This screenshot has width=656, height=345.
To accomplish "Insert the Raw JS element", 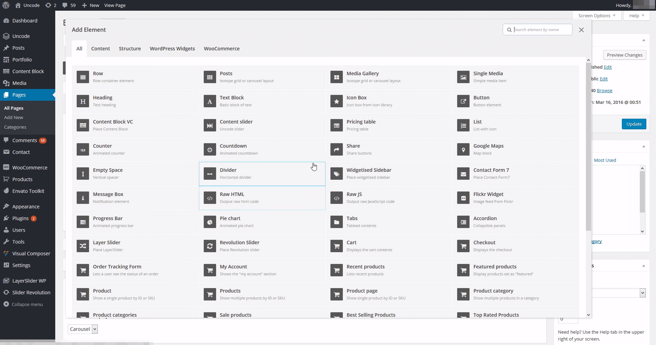I will pos(389,198).
